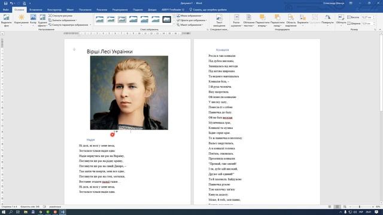Viewport: 383px width, 215px height.
Task: Select the first picture style thumbnail
Action: [x=100, y=19]
